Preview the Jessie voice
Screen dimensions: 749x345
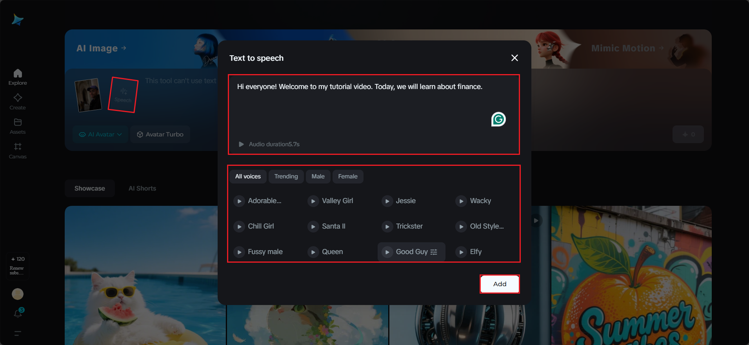point(387,201)
